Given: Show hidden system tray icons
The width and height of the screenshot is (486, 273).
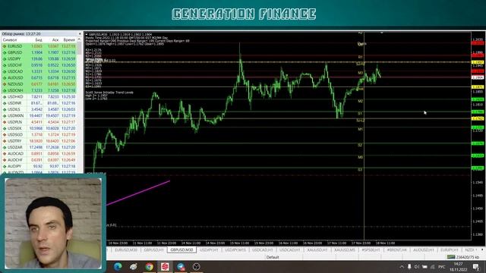Looking at the screenshot, I should [x=402, y=266].
